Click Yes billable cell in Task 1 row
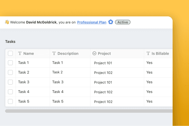189x126 pixels. [158, 63]
